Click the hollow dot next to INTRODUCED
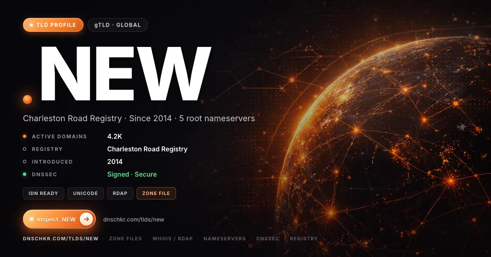 pos(25,162)
